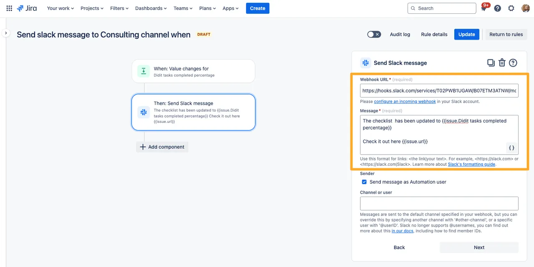Open the Teams dropdown
This screenshot has width=534, height=267.
[183, 8]
